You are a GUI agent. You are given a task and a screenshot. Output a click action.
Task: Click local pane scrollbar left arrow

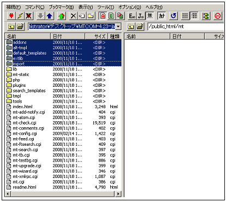coord(8,194)
